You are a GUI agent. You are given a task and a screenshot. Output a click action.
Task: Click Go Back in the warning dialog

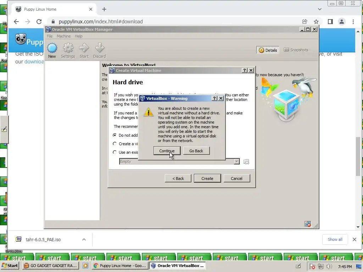pos(196,151)
